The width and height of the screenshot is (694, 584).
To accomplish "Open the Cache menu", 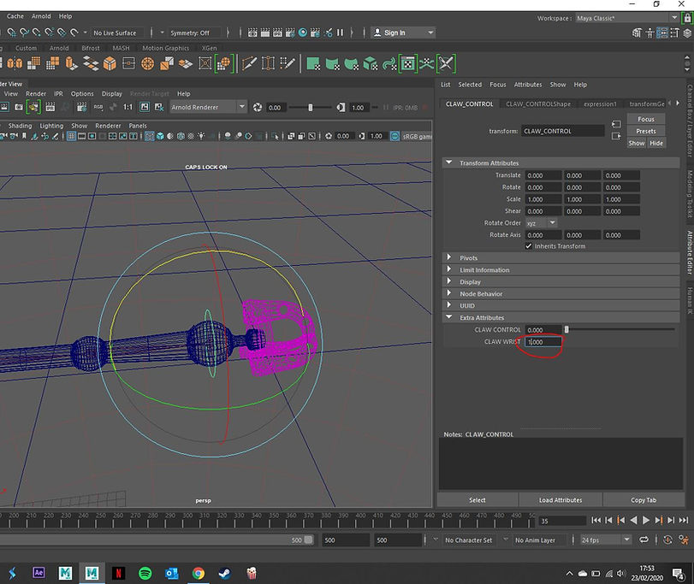I will [x=15, y=16].
